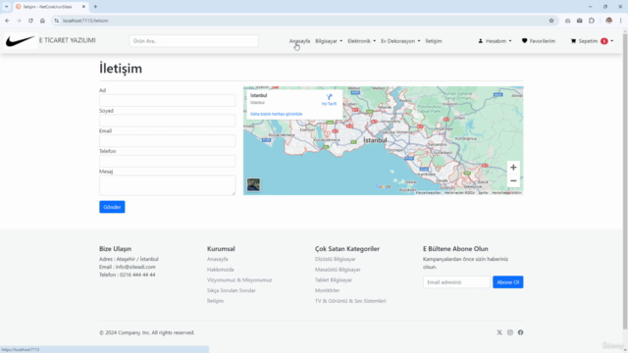Viewport: 628px width, 353px height.
Task: Switch map to satellite layer thumbnail
Action: 253,184
